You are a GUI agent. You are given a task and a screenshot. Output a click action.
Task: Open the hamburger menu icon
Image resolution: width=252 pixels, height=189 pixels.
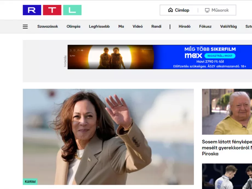point(25,27)
